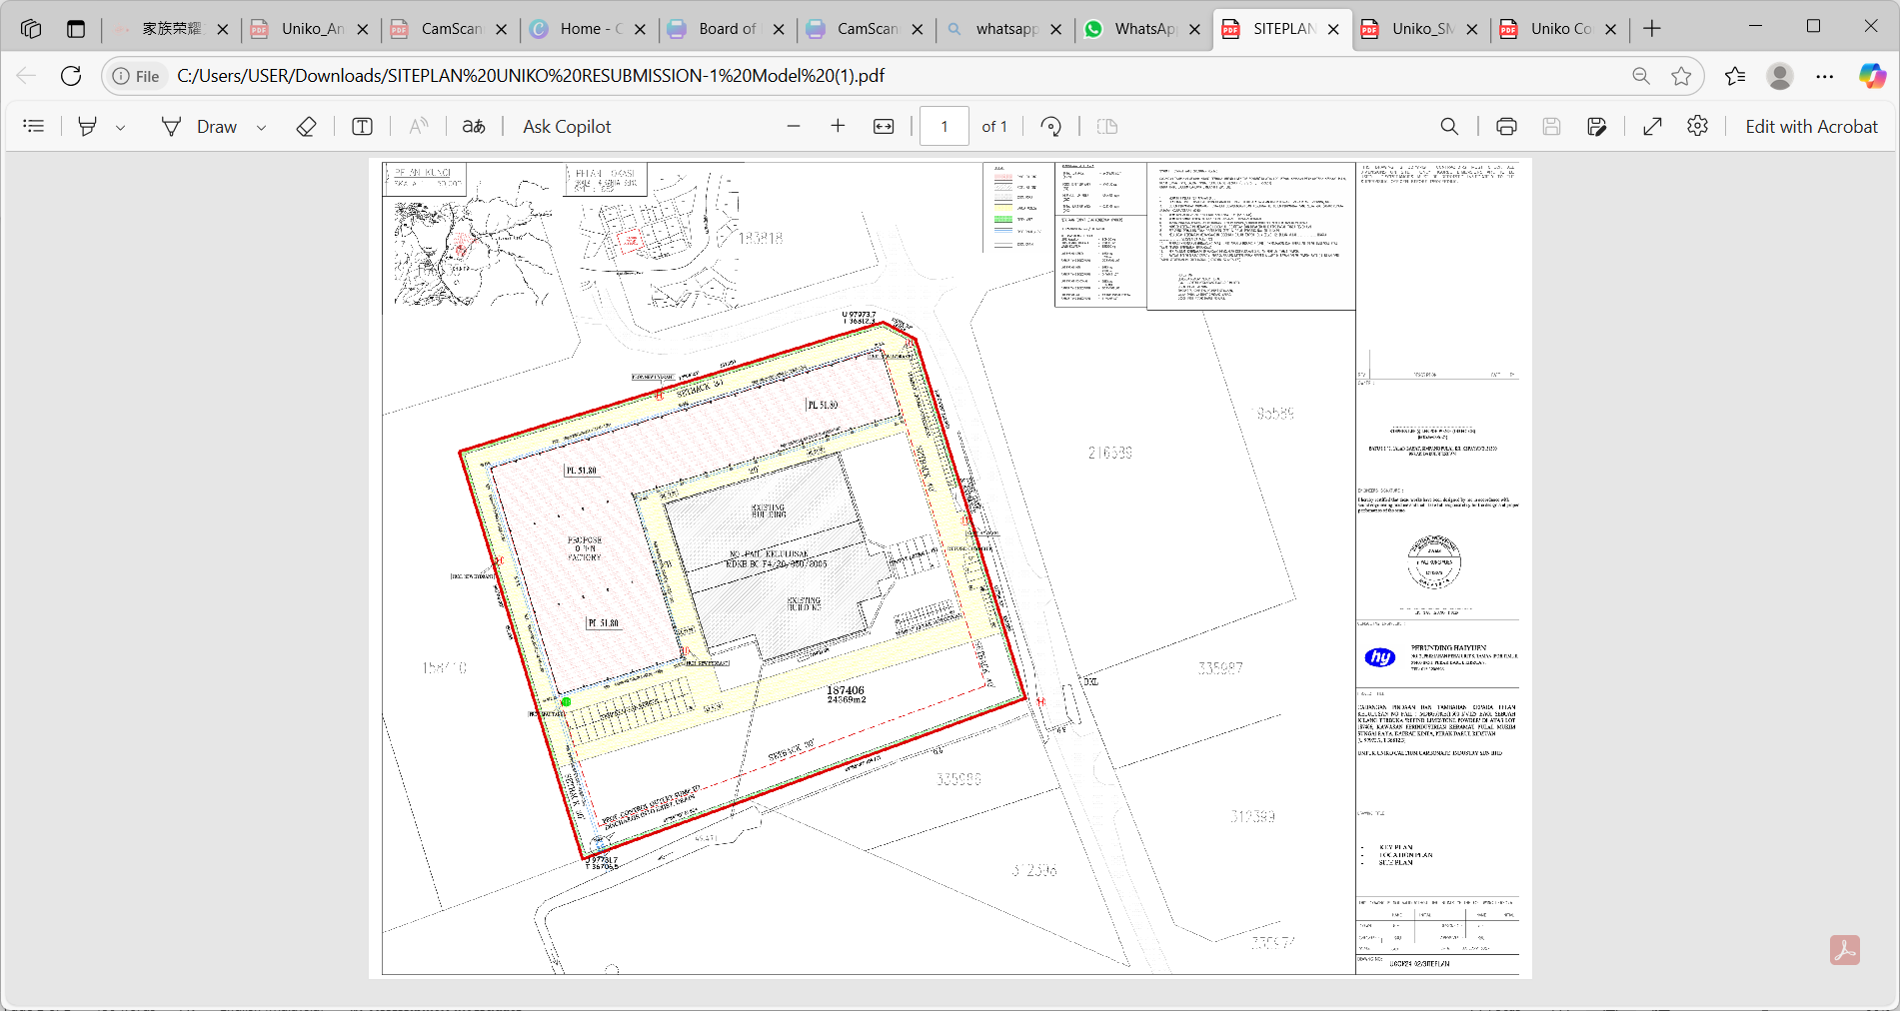Click the Print icon in PDF toolbar
The width and height of the screenshot is (1900, 1011).
coord(1506,126)
